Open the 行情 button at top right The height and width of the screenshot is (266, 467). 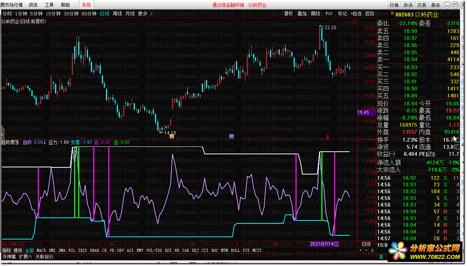pyautogui.click(x=394, y=5)
